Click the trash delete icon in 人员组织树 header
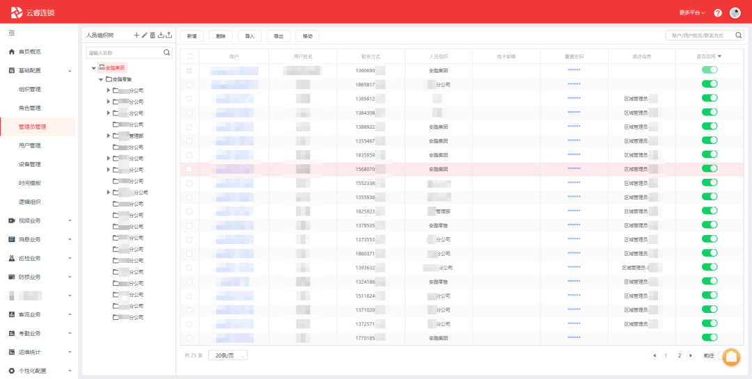 [x=153, y=35]
